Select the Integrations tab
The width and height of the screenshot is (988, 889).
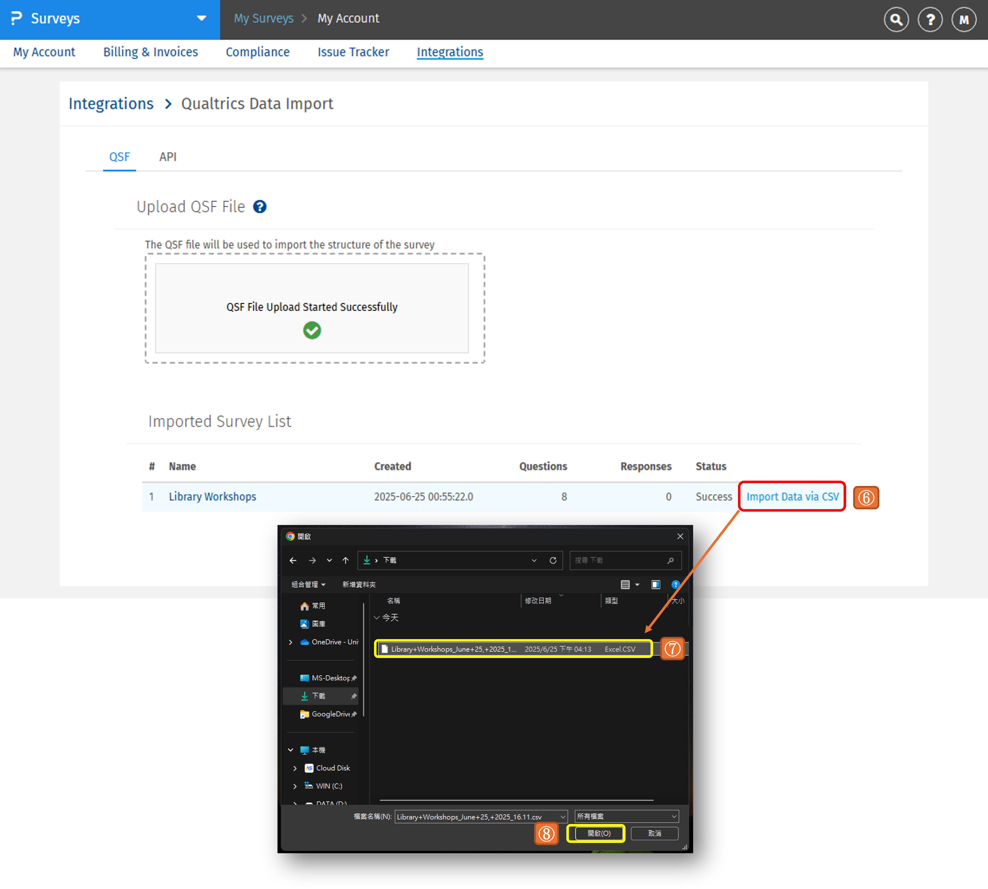tap(450, 52)
